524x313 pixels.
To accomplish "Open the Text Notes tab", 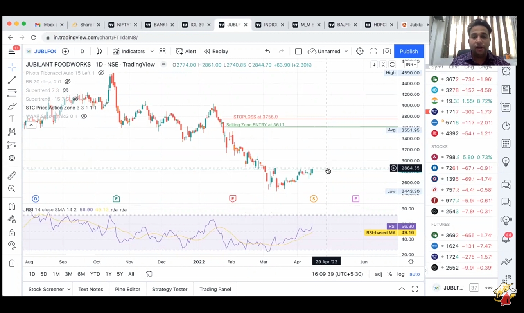I will coord(91,289).
